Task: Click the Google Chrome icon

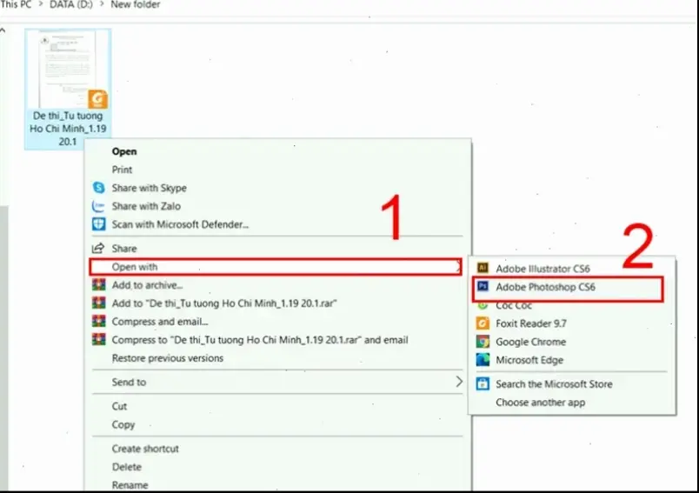Action: [483, 342]
